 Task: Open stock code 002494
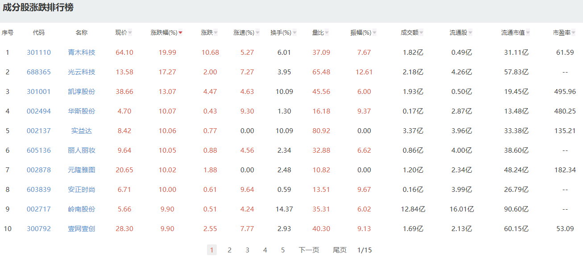[x=39, y=111]
